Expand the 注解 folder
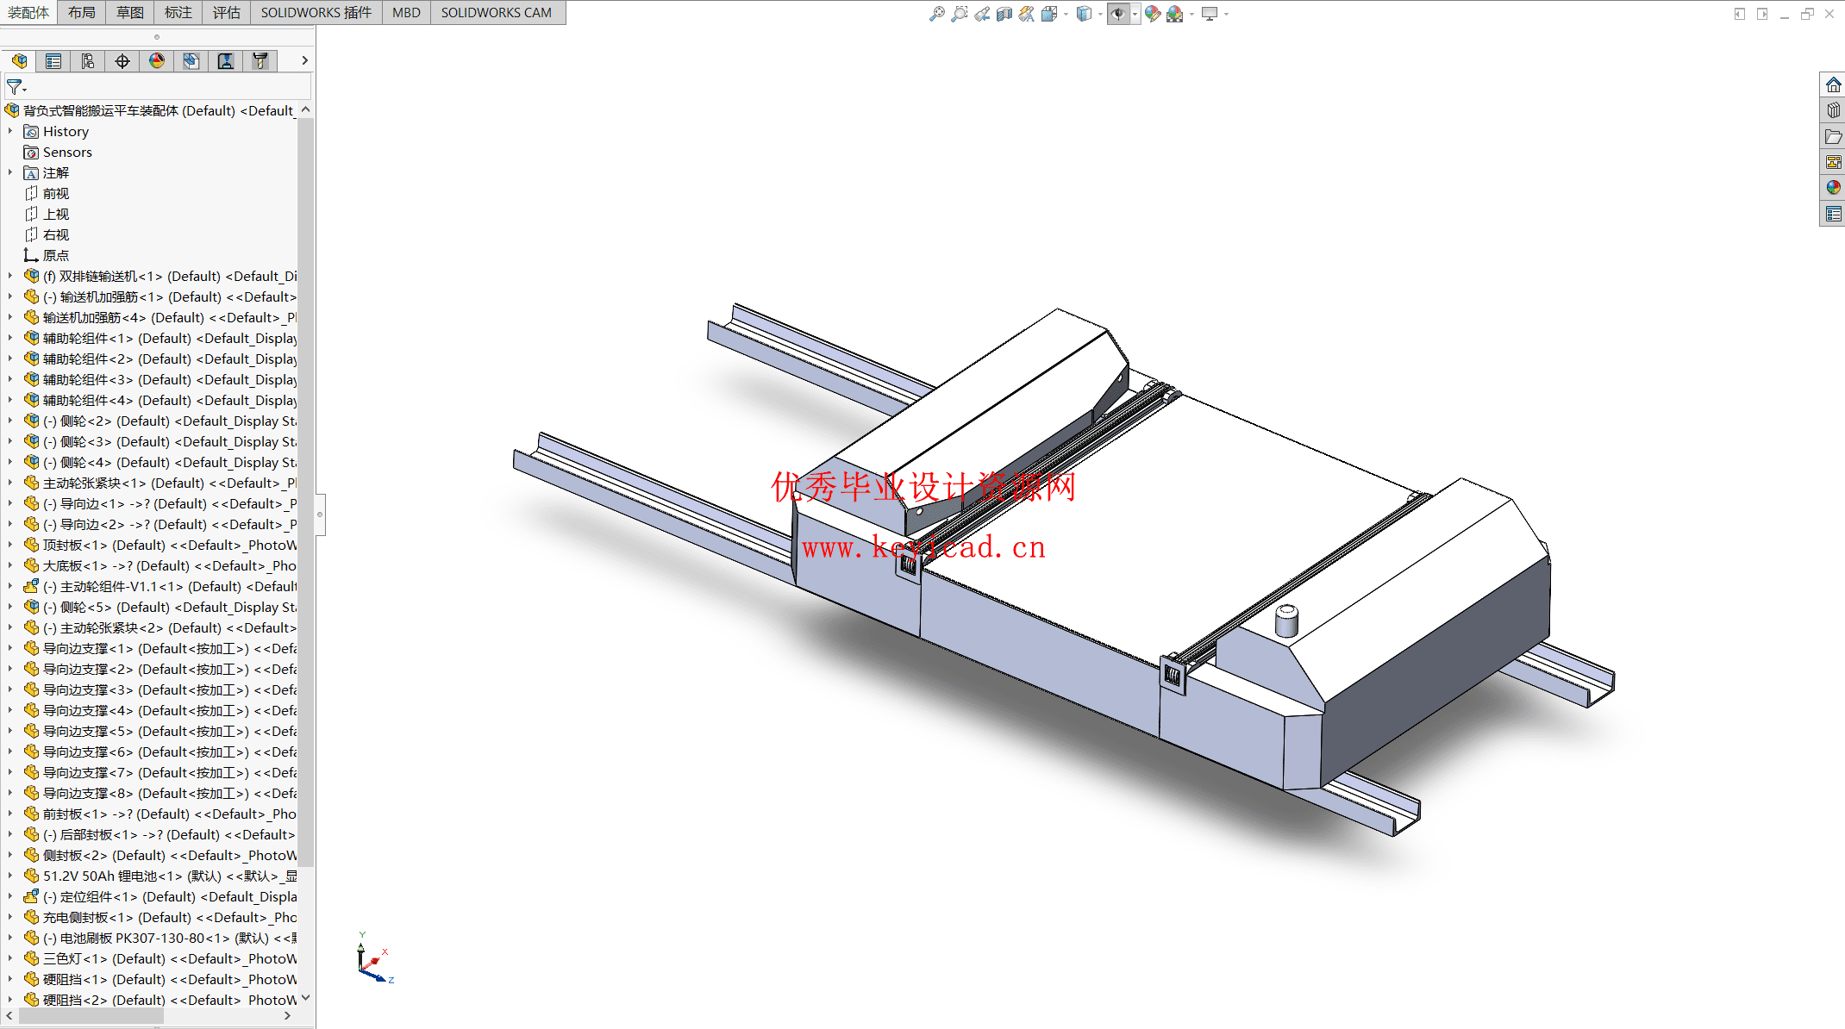Viewport: 1845px width, 1029px height. click(10, 172)
